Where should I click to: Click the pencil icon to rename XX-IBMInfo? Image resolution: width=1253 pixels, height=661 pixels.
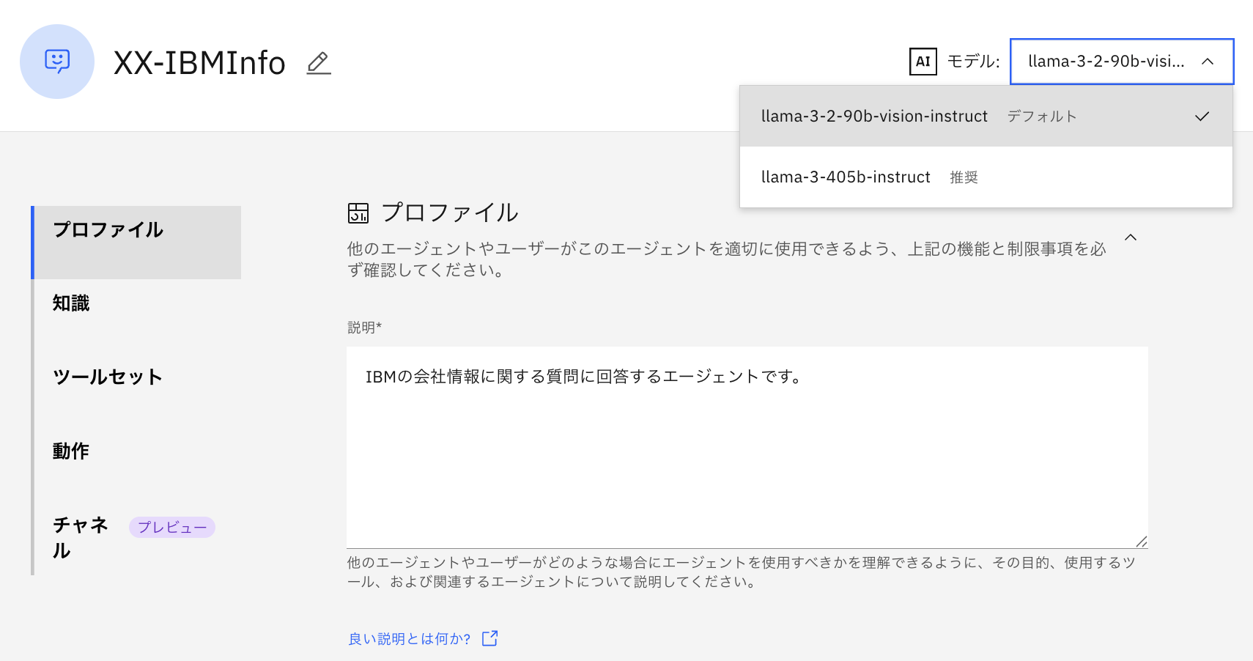click(x=318, y=63)
